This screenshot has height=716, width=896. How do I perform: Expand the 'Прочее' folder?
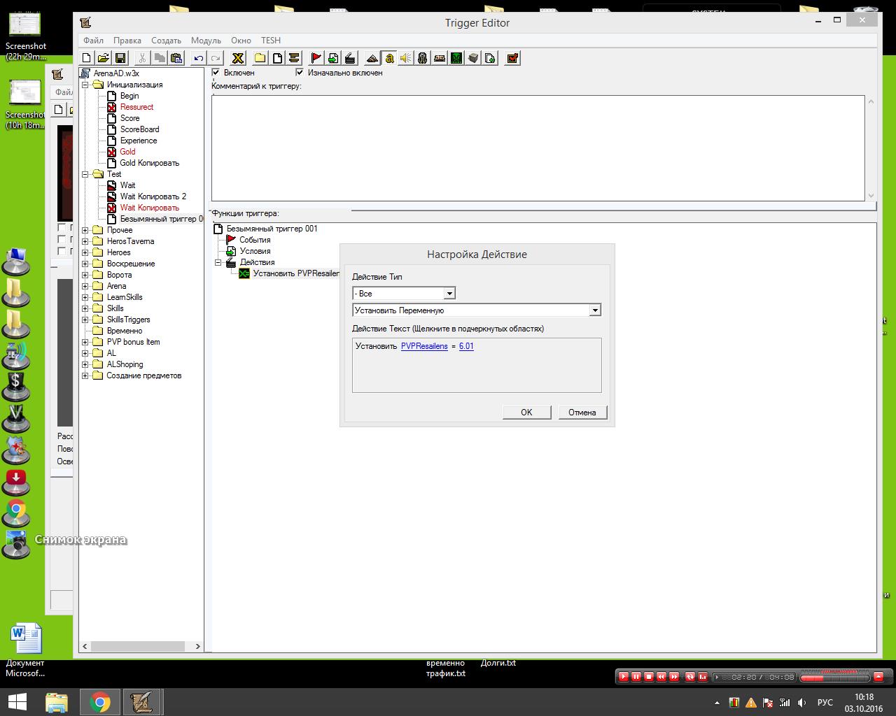click(85, 230)
